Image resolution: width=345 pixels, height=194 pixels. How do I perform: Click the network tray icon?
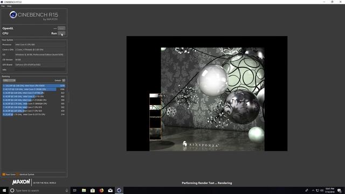[x=318, y=190]
